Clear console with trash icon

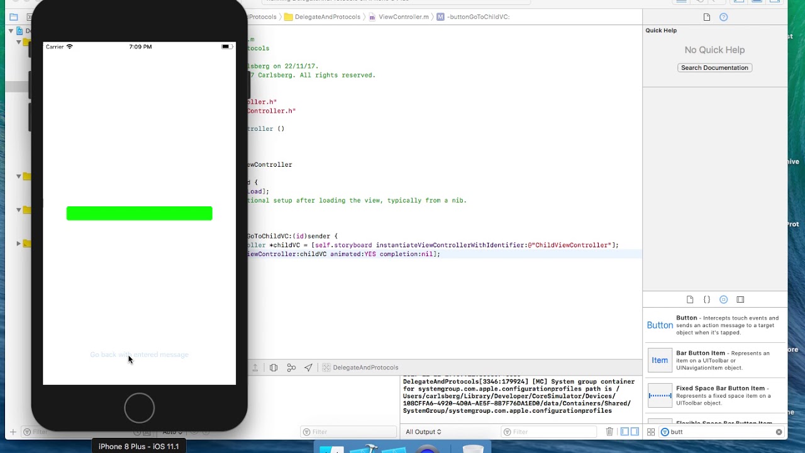pos(609,432)
